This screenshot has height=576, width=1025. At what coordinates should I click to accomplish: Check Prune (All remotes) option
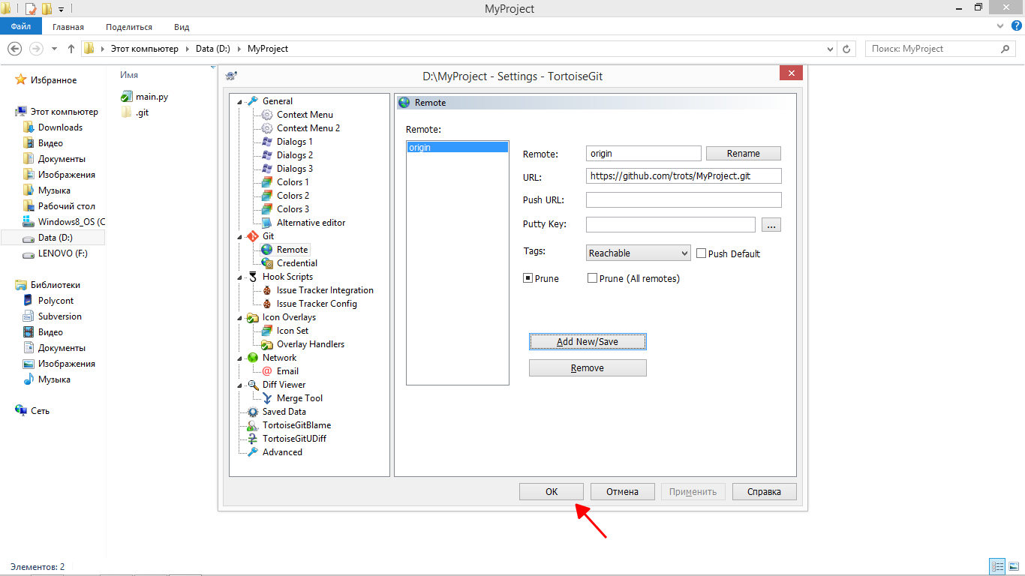592,278
